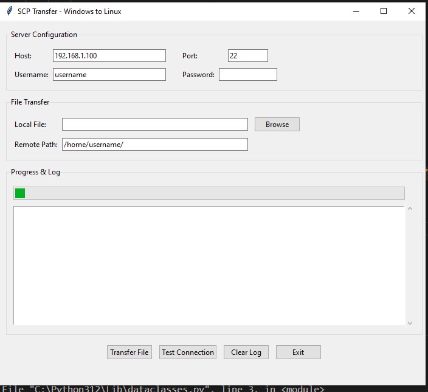Screen dimensions: 428x392
Task: Click the empty Password field
Action: click(x=247, y=75)
